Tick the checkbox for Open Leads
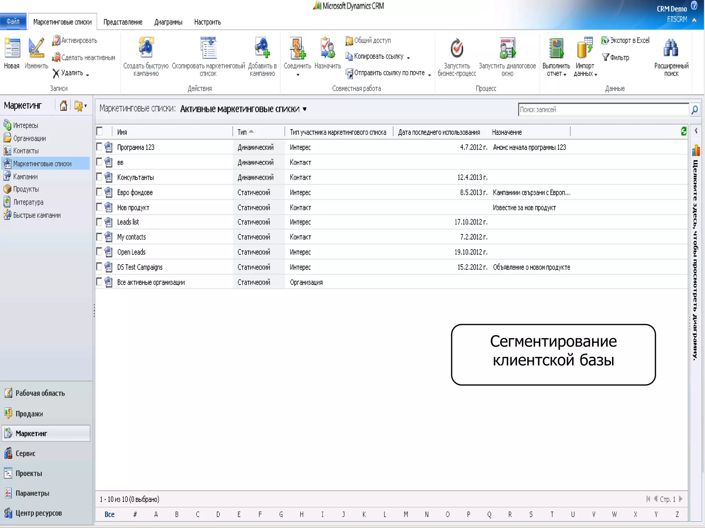This screenshot has height=528, width=705. [99, 252]
